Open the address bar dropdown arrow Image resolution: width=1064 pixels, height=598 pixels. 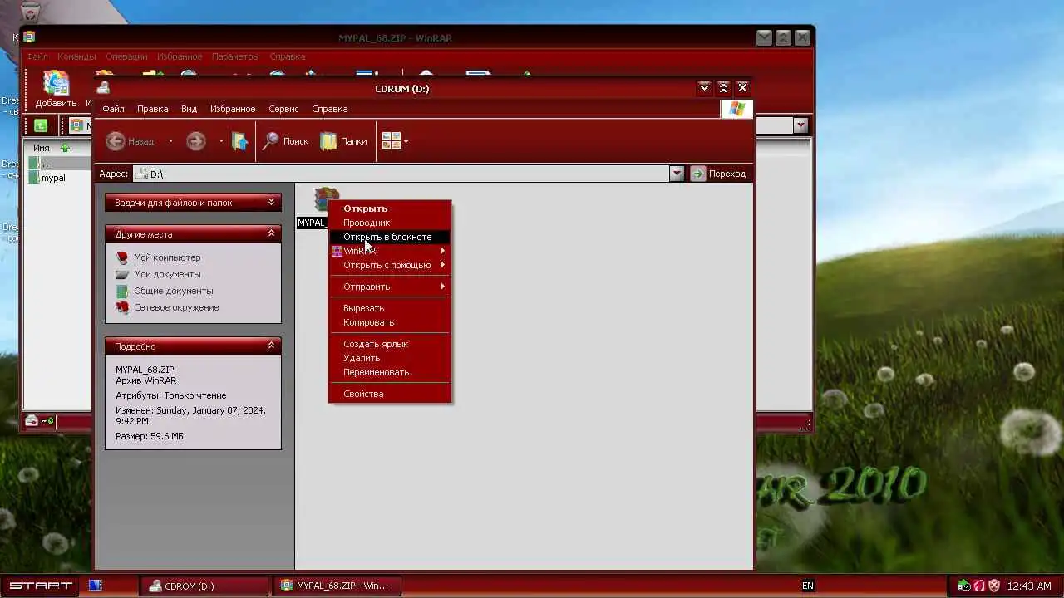(x=677, y=174)
